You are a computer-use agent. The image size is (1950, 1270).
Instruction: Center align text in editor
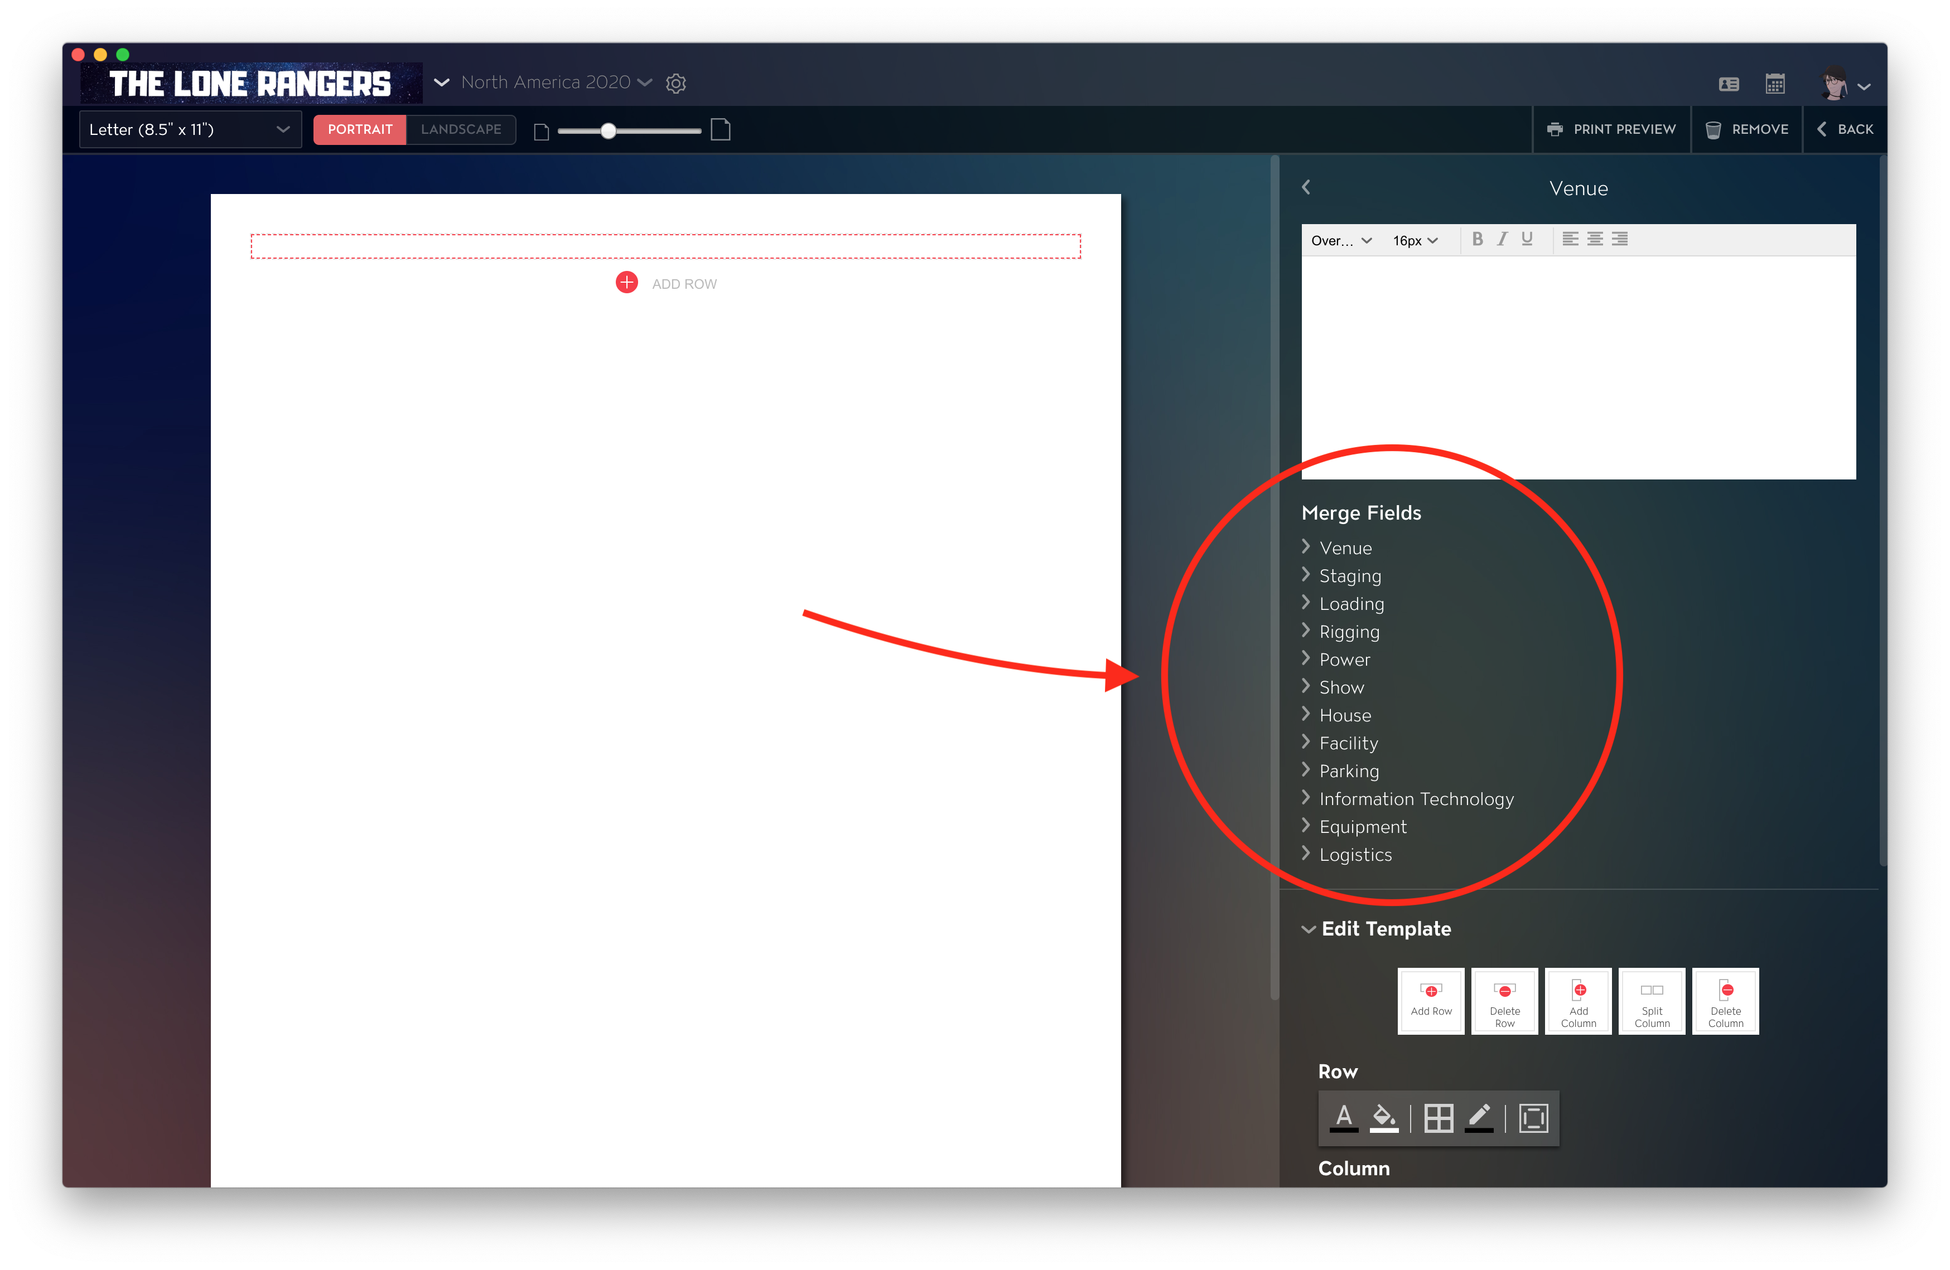tap(1594, 239)
